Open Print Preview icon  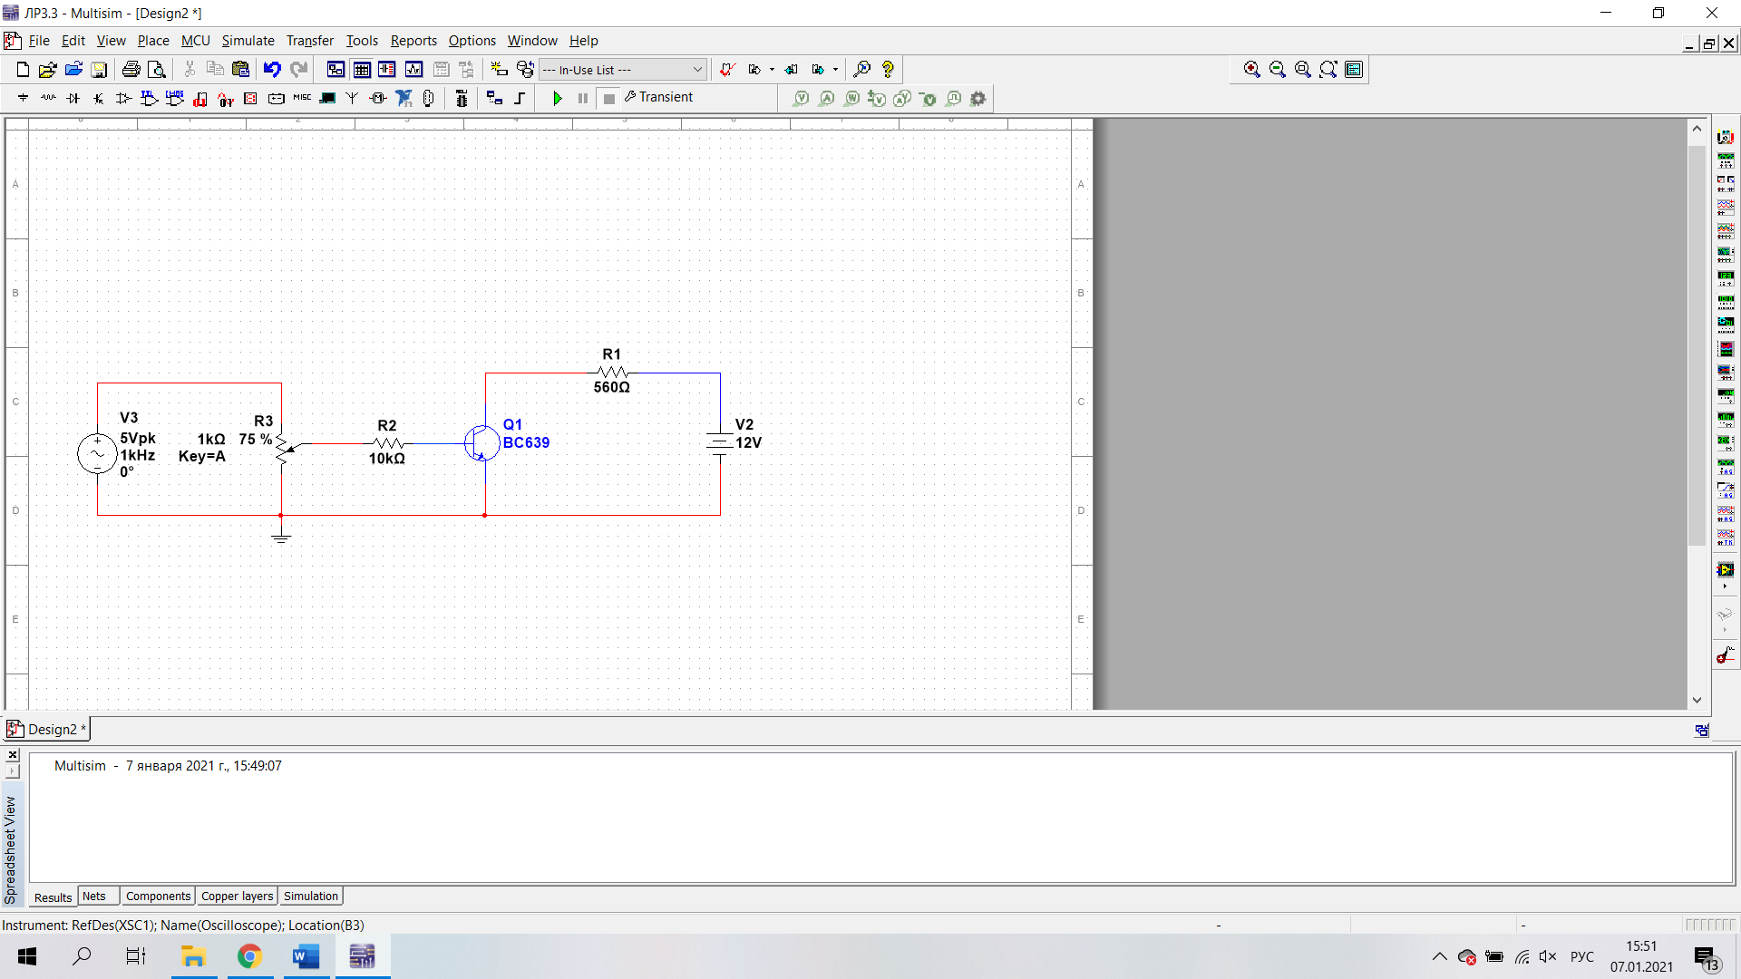pos(157,69)
